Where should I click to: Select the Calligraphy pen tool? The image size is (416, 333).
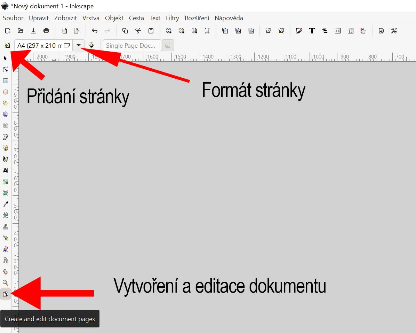point(6,159)
